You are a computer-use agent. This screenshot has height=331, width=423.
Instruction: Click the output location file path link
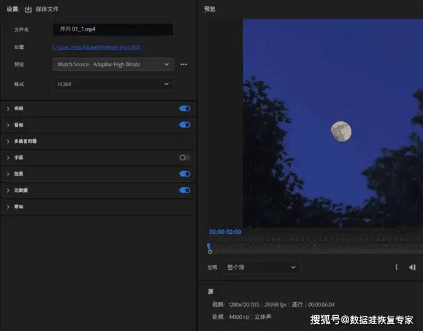(x=97, y=47)
